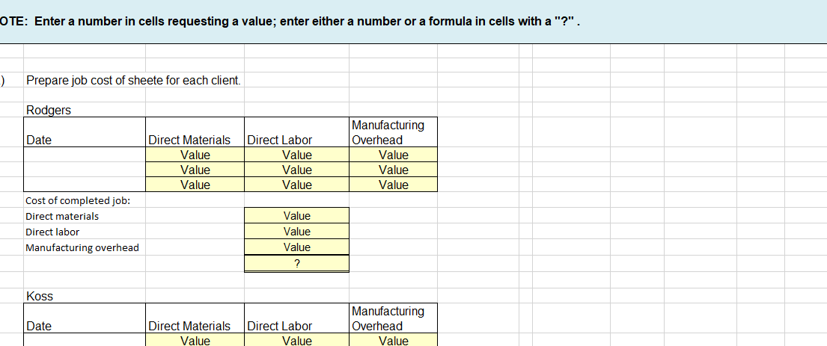The width and height of the screenshot is (827, 346).
Task: Select Value cell beside Direct materials summary
Action: 296,215
